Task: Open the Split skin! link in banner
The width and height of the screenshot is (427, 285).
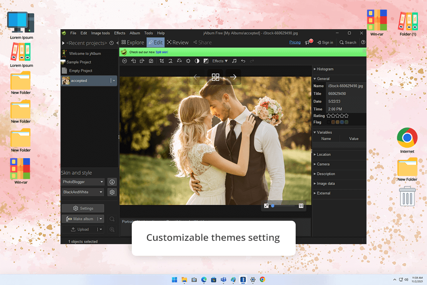Action: [162, 52]
